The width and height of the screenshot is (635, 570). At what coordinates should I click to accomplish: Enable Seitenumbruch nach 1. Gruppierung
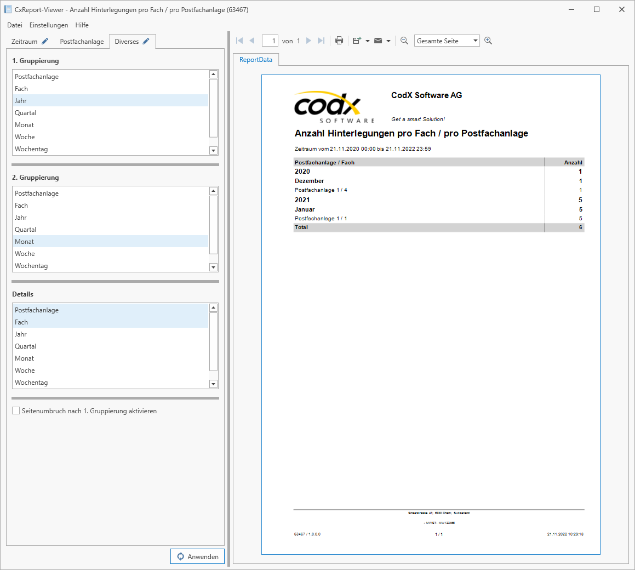click(15, 410)
